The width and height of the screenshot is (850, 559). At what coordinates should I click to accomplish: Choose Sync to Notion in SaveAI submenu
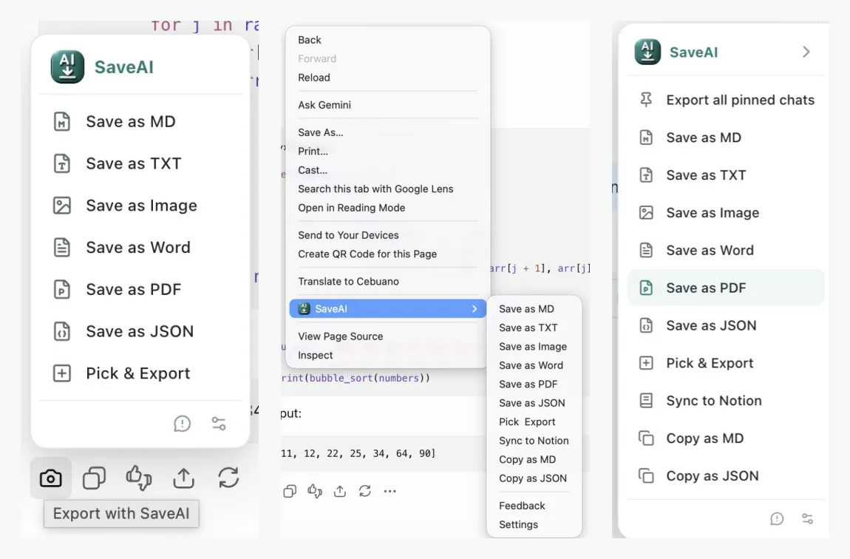point(534,441)
